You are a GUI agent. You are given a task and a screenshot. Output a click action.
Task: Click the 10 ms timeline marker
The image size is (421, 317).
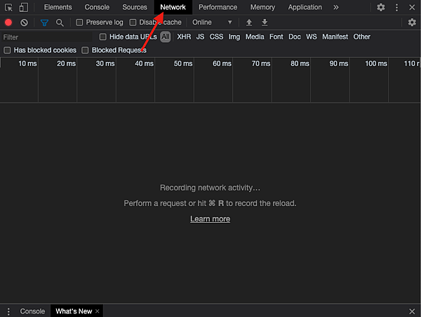click(x=27, y=64)
